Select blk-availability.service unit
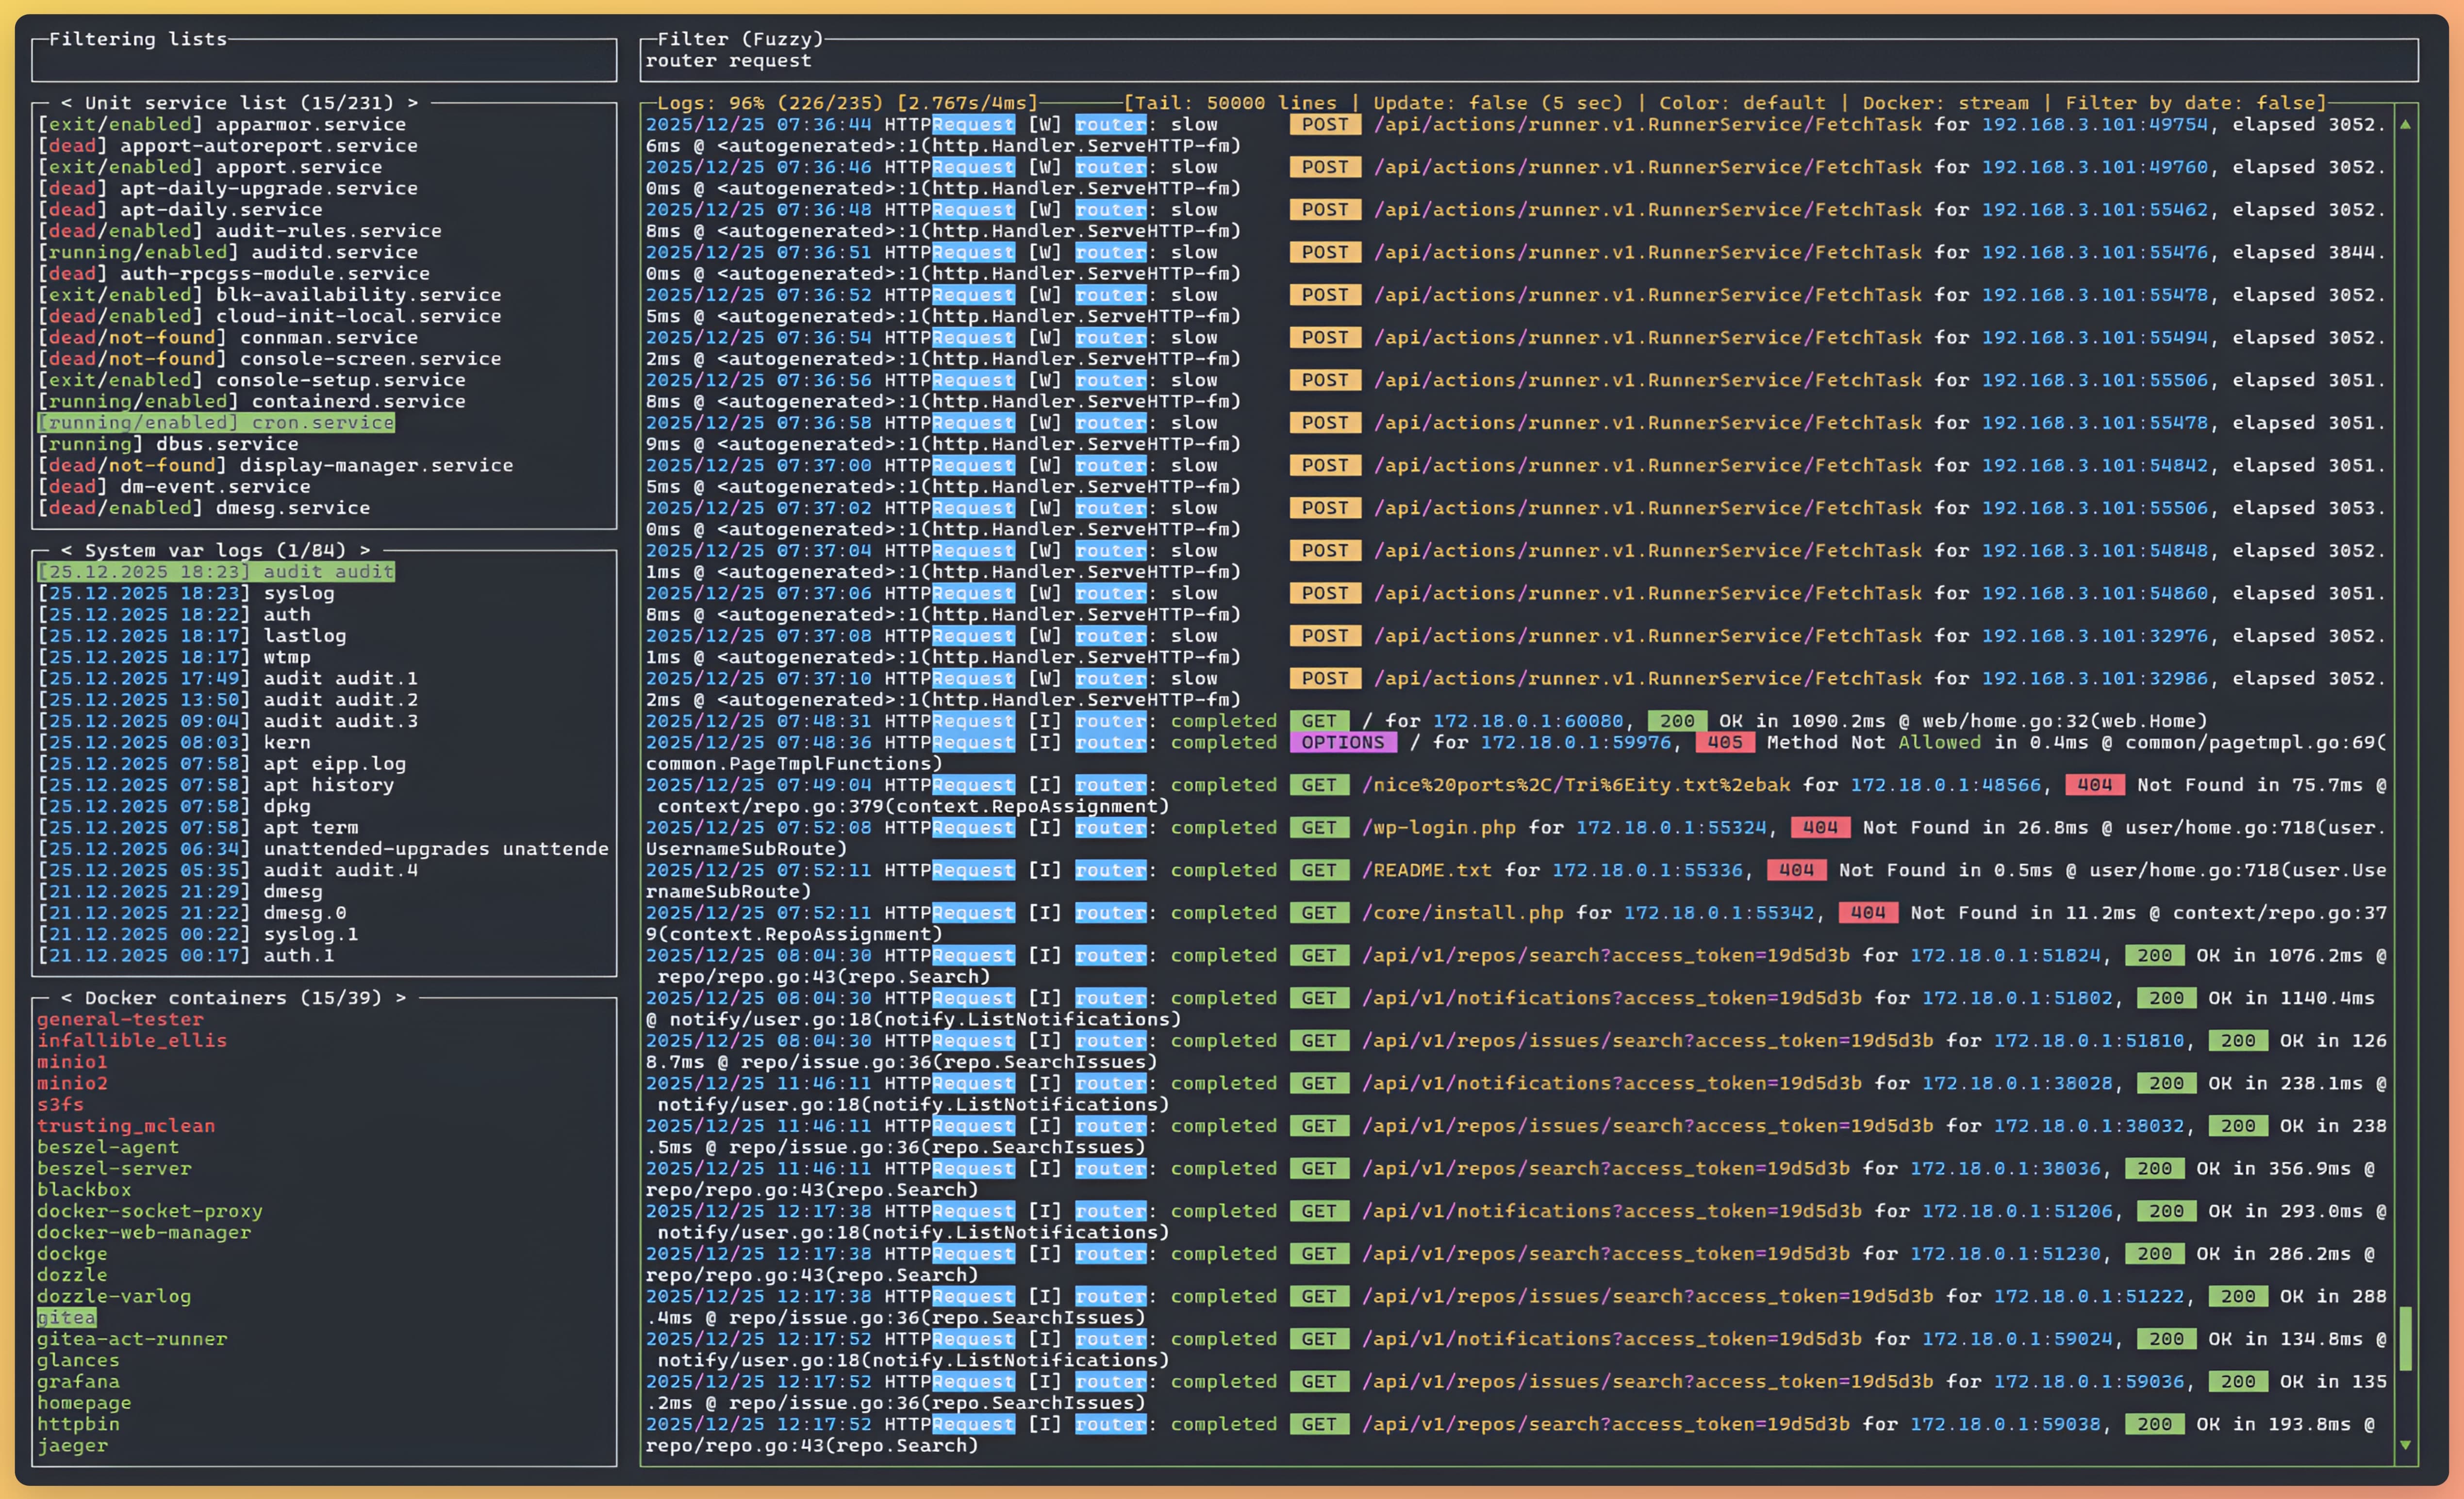Viewport: 2464px width, 1499px height. [x=270, y=295]
